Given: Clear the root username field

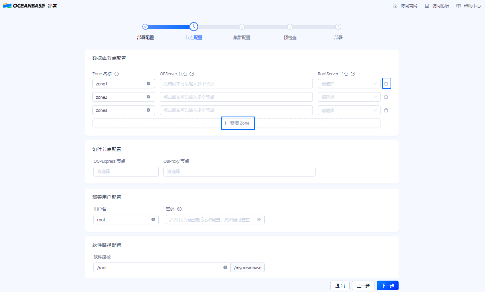Looking at the screenshot, I should [153, 220].
